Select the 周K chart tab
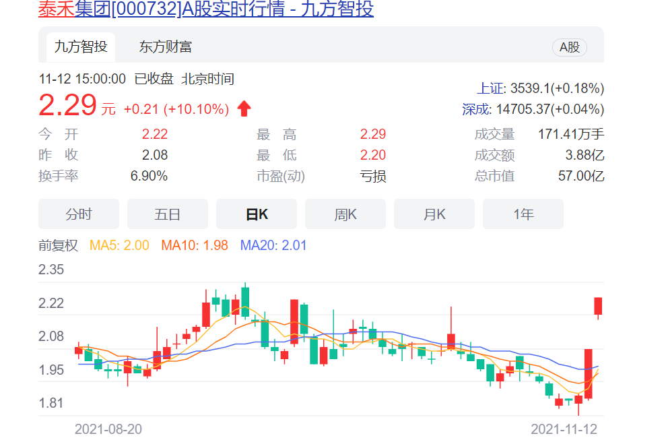 tap(345, 214)
